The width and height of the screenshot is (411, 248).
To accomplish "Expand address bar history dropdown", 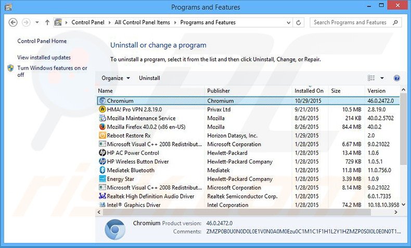I will click(288, 22).
